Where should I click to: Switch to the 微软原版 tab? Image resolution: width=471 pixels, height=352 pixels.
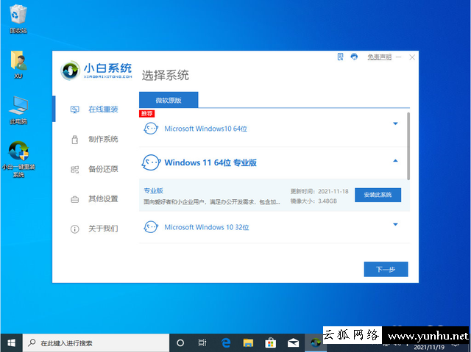(x=169, y=100)
